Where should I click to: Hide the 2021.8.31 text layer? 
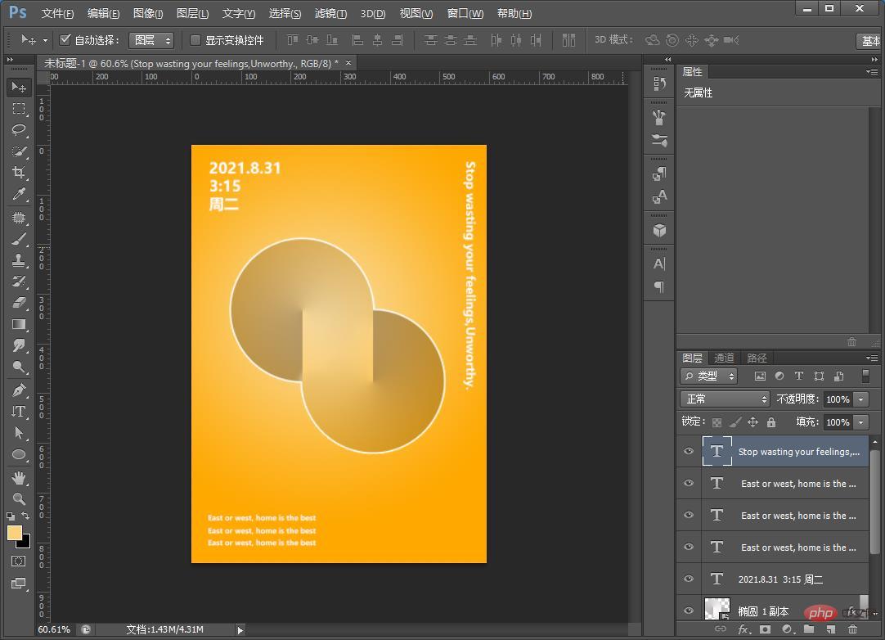(x=689, y=579)
